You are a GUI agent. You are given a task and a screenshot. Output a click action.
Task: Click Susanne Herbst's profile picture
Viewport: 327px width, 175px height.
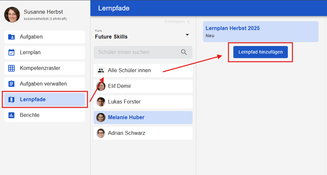pyautogui.click(x=12, y=15)
